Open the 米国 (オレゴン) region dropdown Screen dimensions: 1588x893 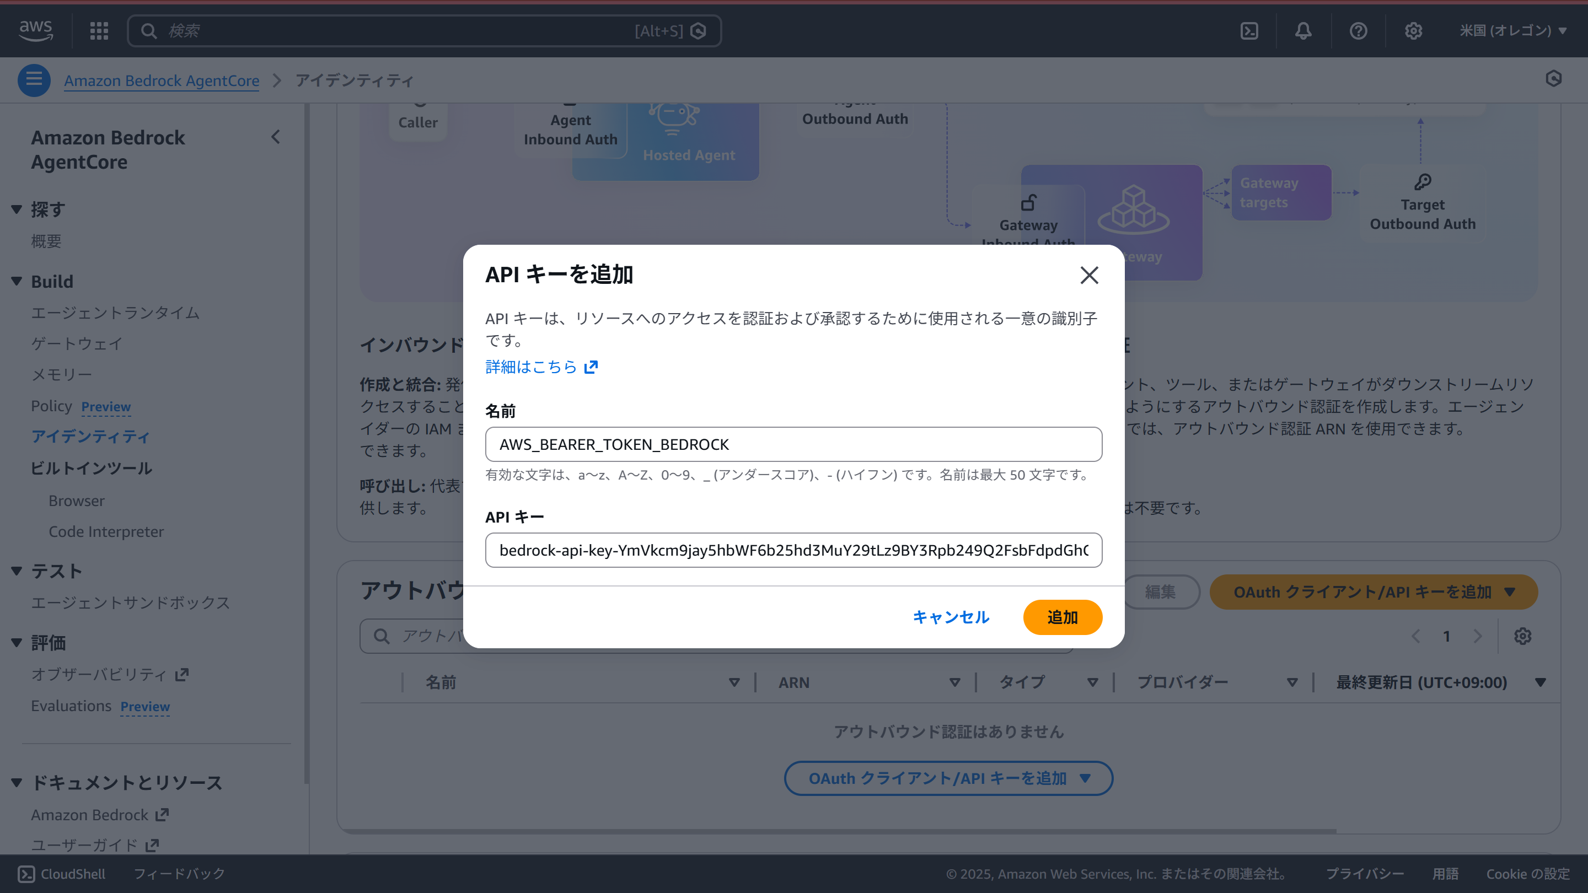coord(1513,30)
